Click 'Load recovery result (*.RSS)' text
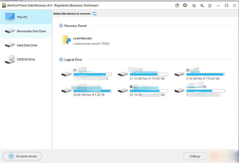This screenshot has width=239, height=163. coord(91,44)
